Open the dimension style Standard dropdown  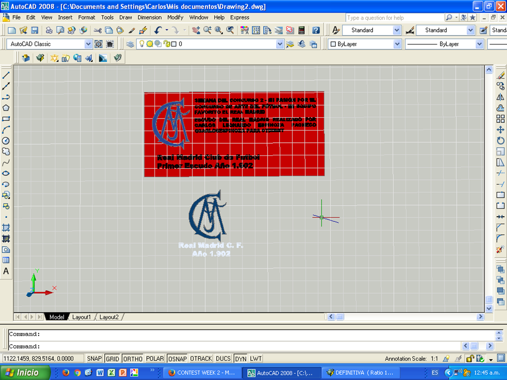[x=471, y=30]
